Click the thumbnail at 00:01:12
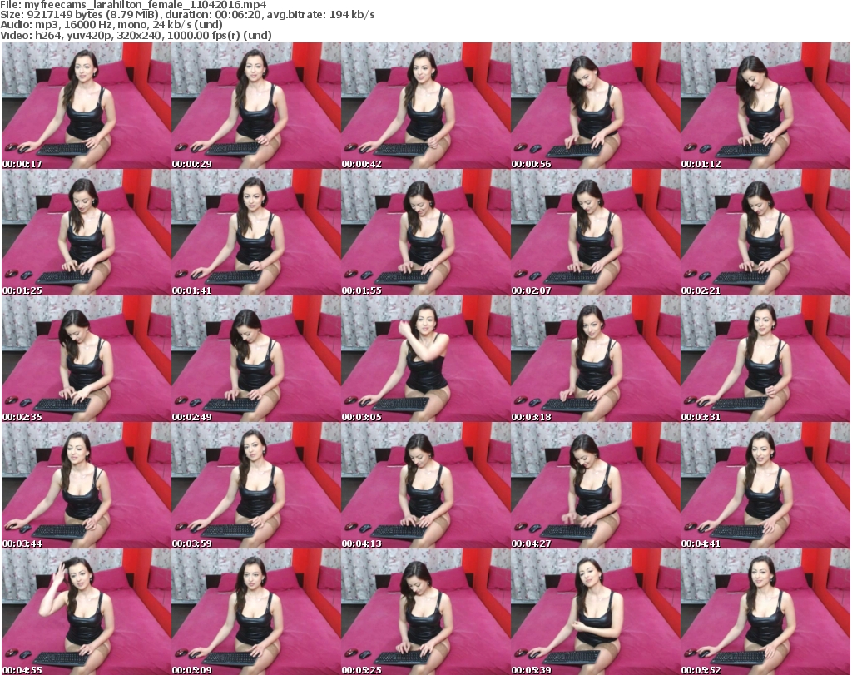 765,106
